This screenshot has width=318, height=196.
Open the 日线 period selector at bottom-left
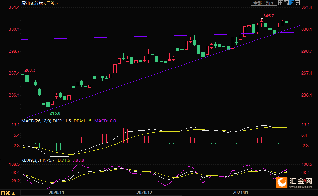tap(8, 193)
